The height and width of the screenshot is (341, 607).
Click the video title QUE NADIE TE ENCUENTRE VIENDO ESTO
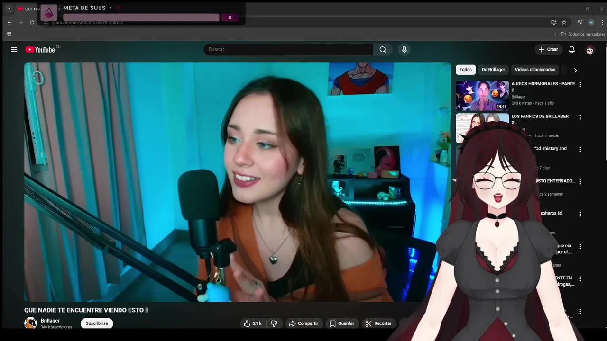[86, 310]
